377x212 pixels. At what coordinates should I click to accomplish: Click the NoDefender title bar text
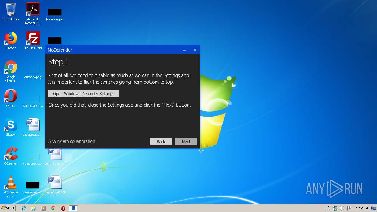[x=60, y=50]
